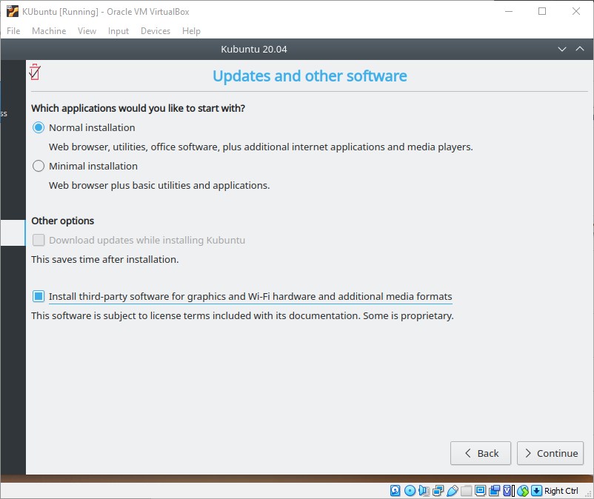Open the View menu

coord(87,31)
